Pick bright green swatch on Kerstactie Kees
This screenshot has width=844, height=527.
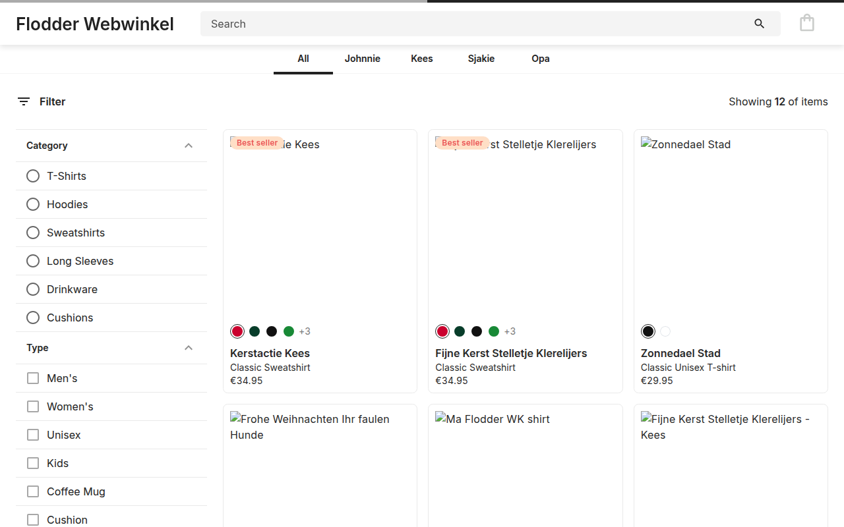289,331
